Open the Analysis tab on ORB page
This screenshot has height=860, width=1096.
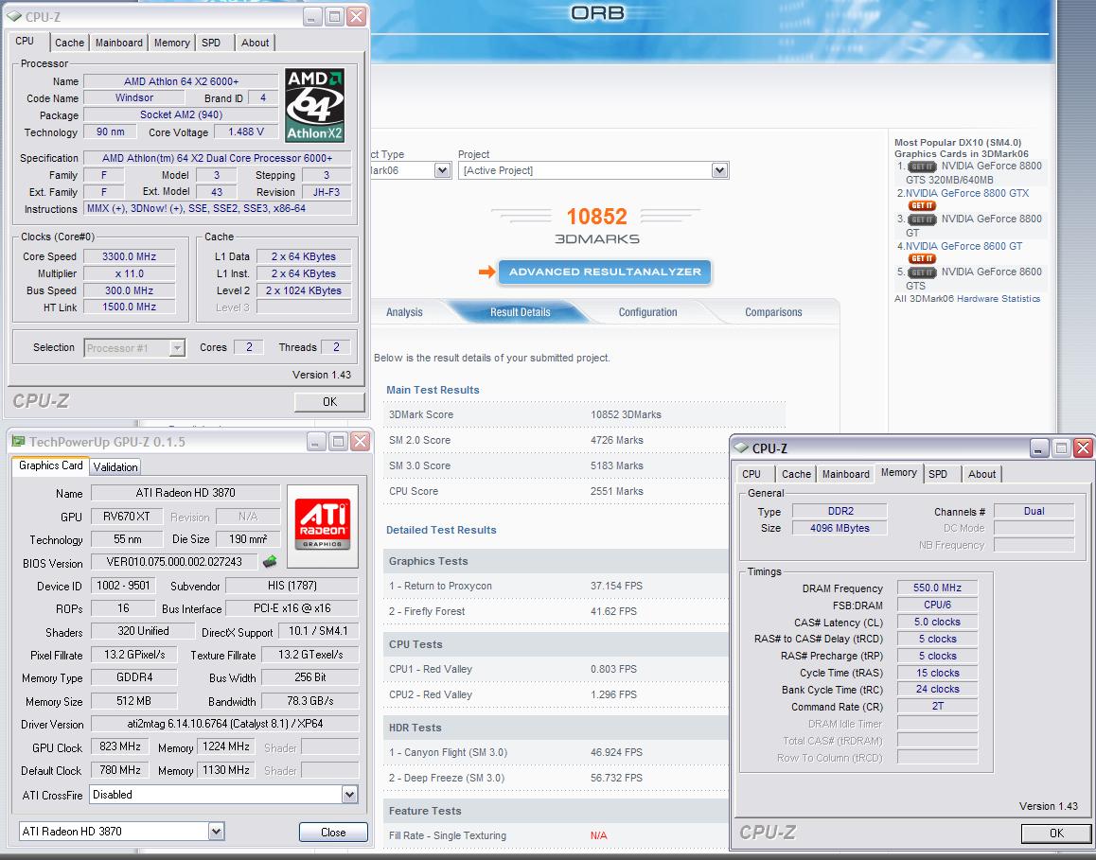pos(405,312)
